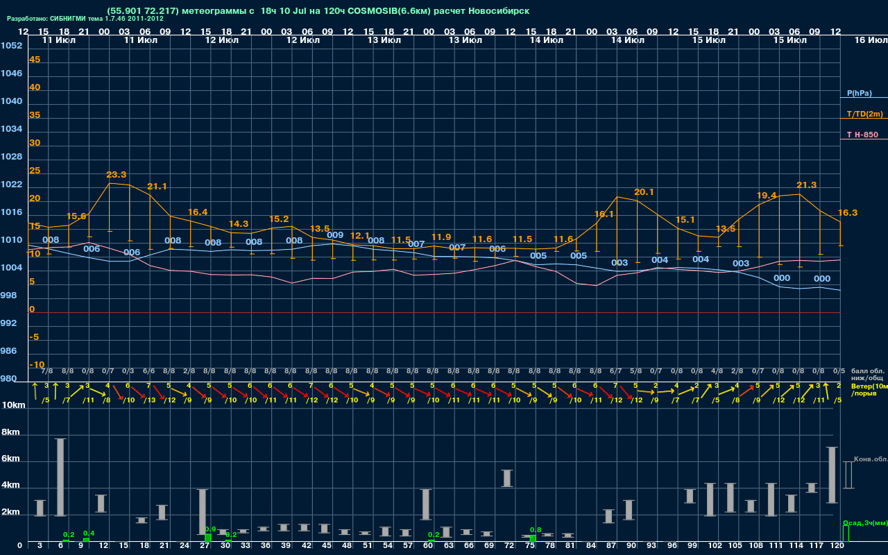
Task: Click the 10km height axis label
Action: click(13, 405)
